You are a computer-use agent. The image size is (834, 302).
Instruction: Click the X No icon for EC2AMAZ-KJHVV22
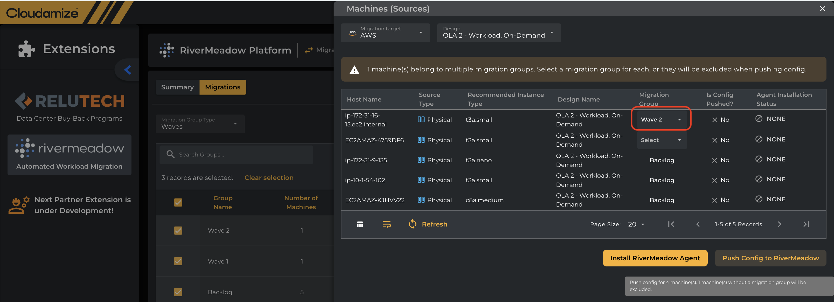point(714,200)
